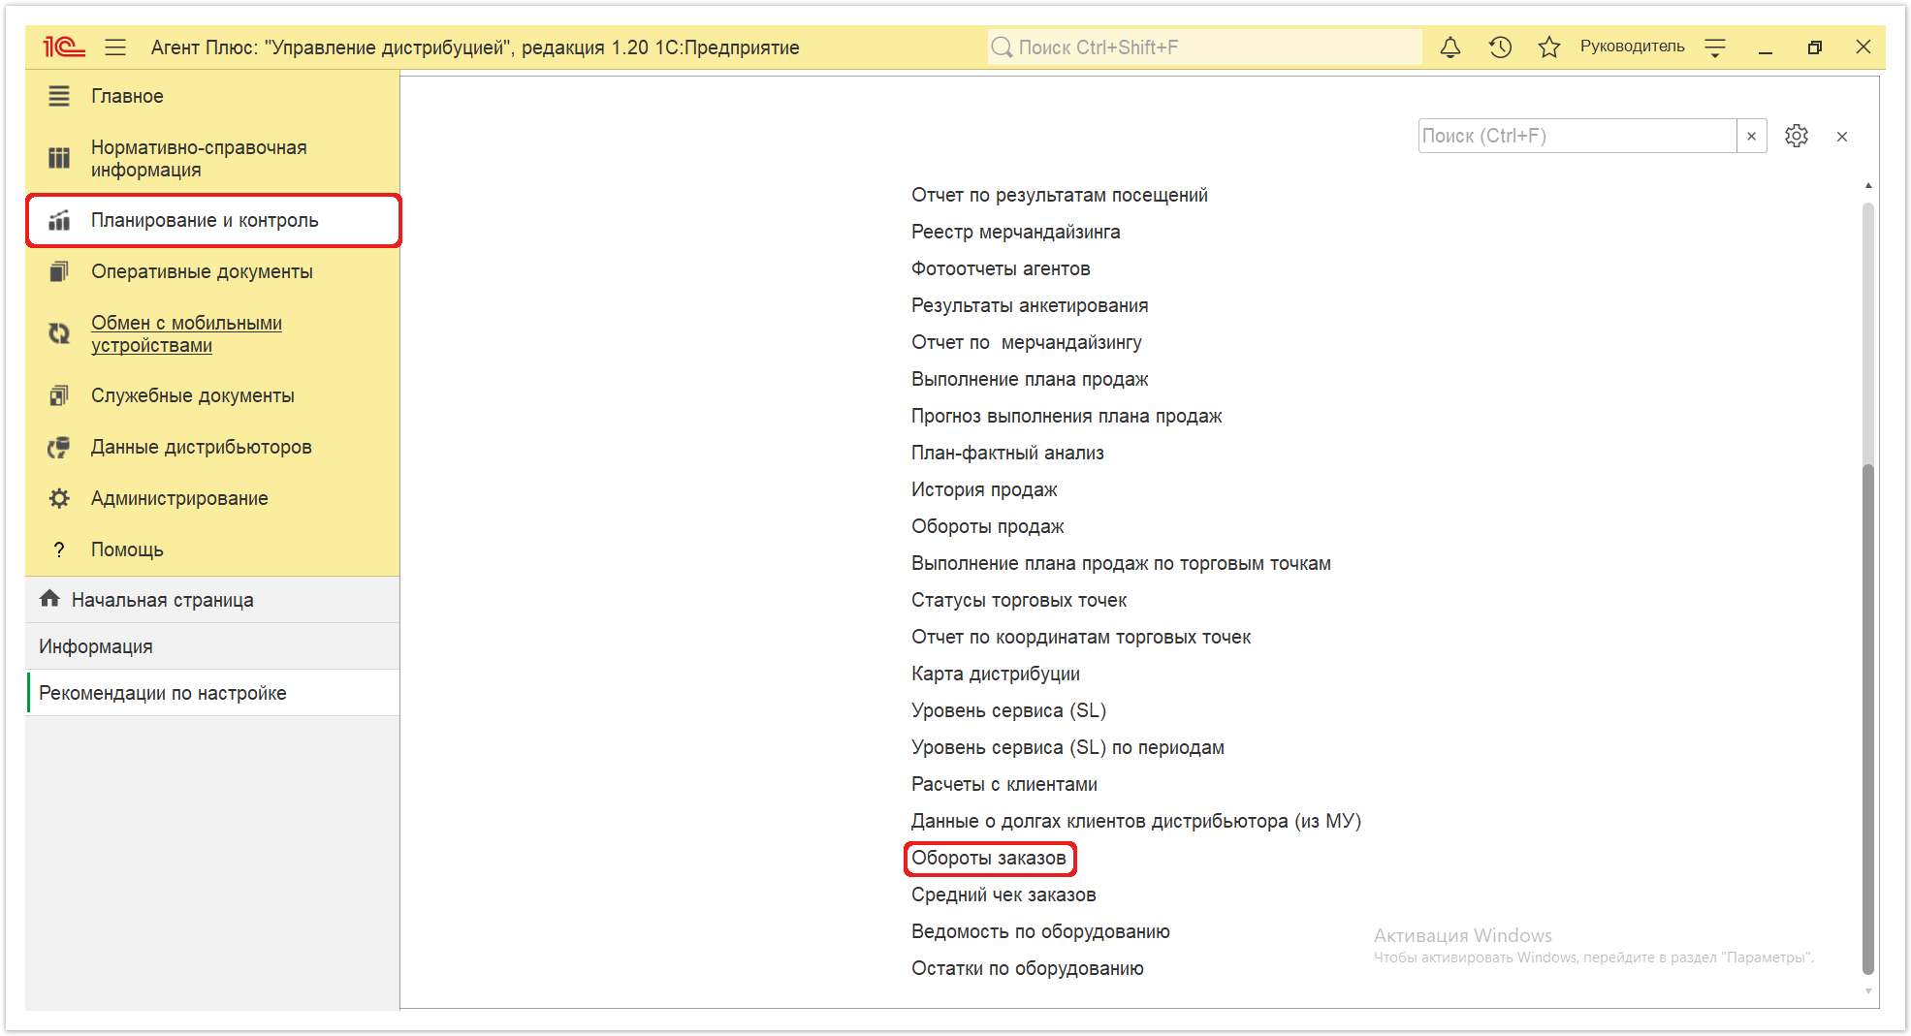Open Прогноз выполнения плана продаж
Viewport: 1911px width, 1036px height.
tap(1066, 416)
